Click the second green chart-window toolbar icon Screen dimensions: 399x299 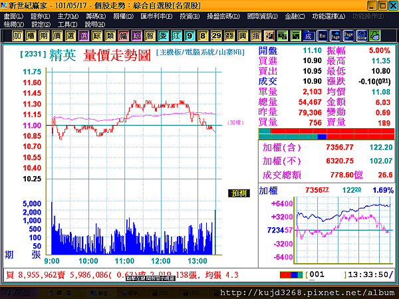(x=295, y=36)
